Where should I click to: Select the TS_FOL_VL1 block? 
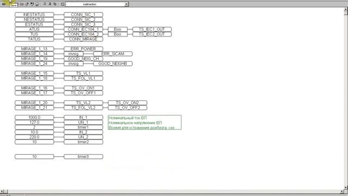click(83, 78)
